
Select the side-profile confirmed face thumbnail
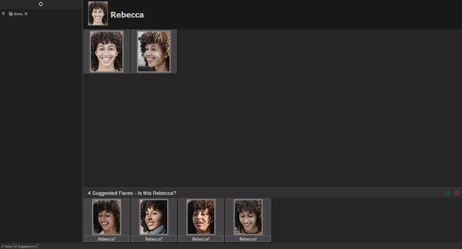tap(153, 51)
